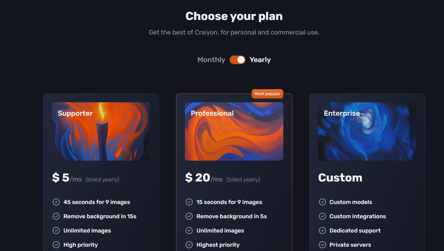Select the Monthly billing label

[211, 60]
